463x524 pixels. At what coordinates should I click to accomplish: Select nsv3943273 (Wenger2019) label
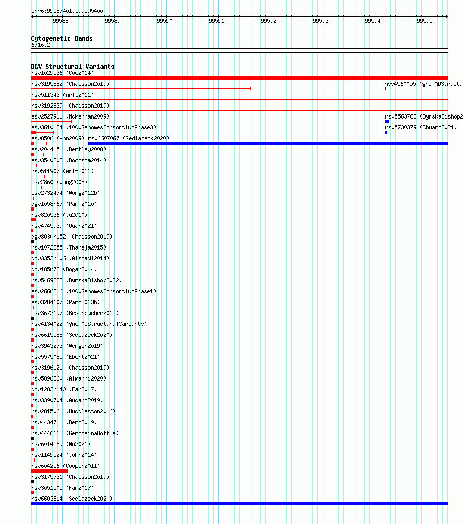[67, 346]
